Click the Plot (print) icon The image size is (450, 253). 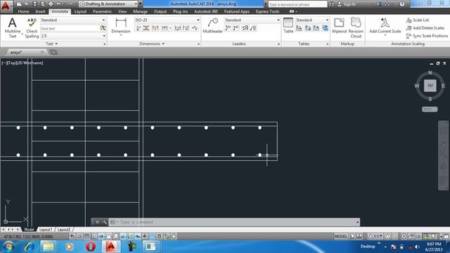tap(51, 4)
